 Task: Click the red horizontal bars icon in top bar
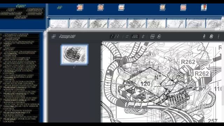click(183, 7)
